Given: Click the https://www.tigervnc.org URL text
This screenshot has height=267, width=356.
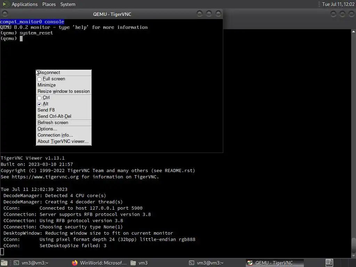Looking at the screenshot, I should 45,177.
